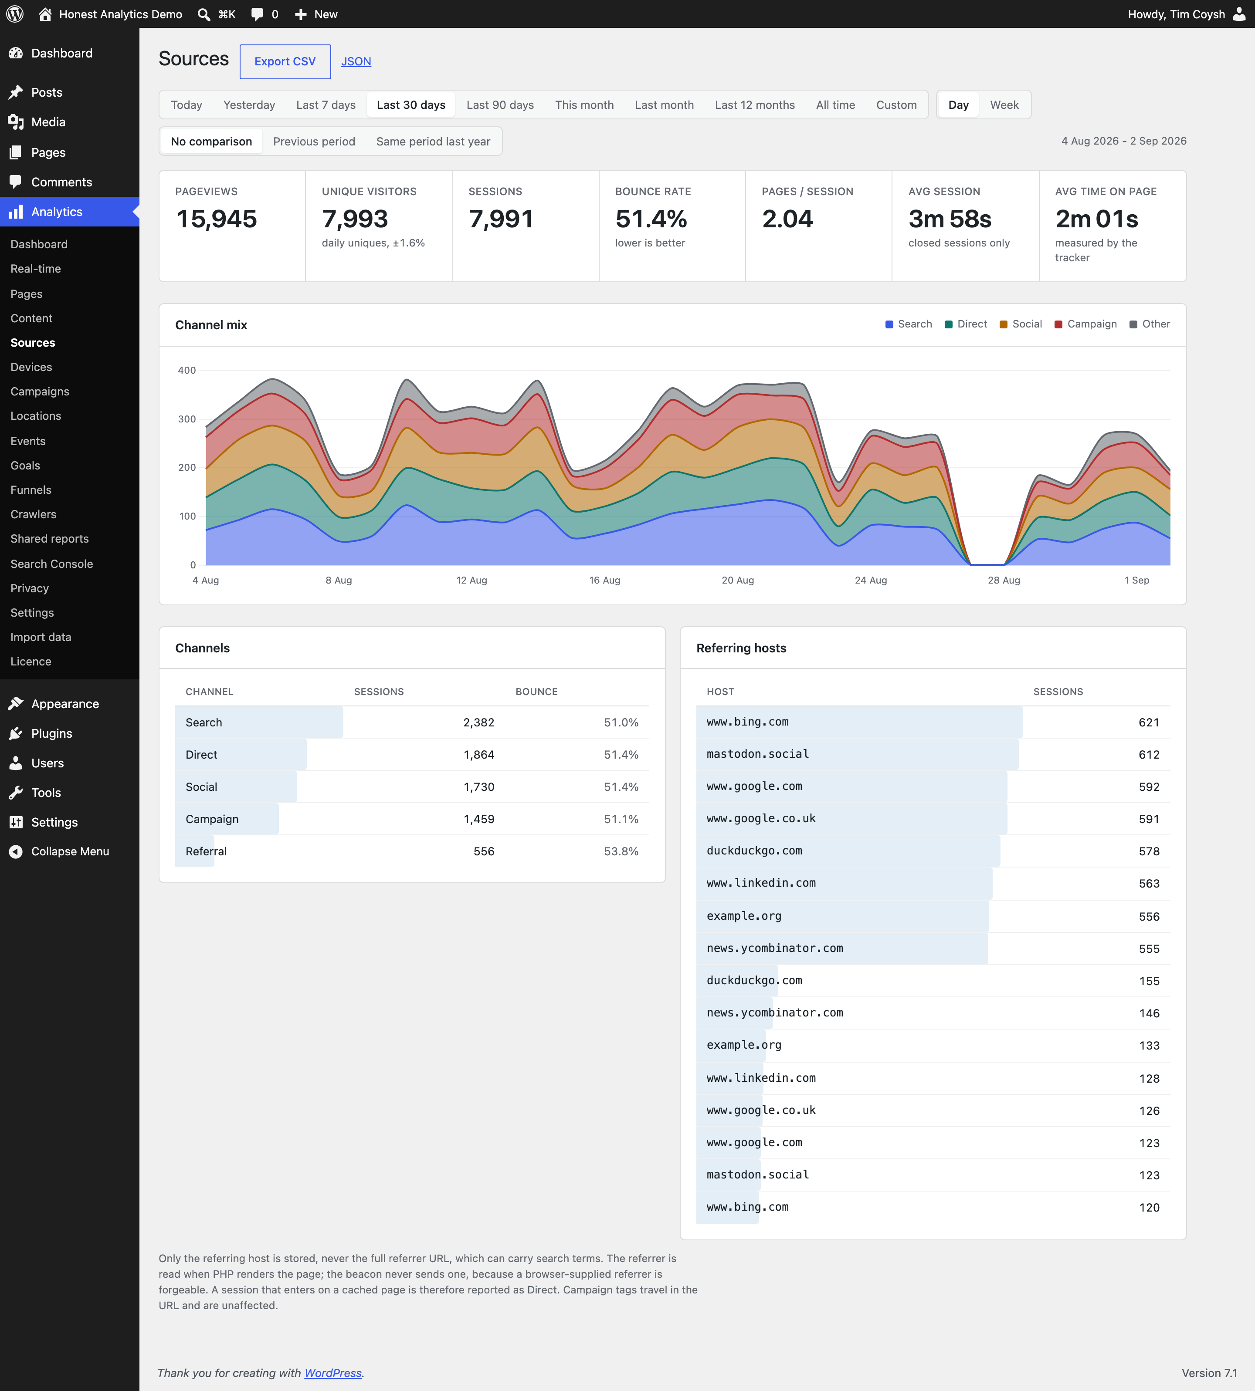Click the Comments icon in sidebar

(x=16, y=182)
